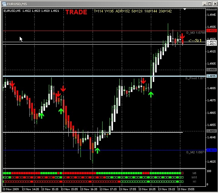
Task: Click the 13 Nov 18:35 time label
Action: [147, 189]
